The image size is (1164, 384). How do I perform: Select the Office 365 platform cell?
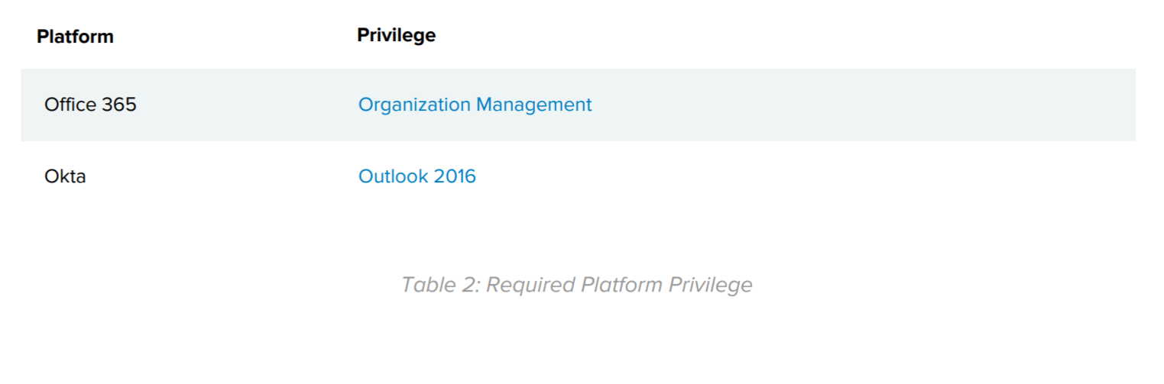(90, 105)
